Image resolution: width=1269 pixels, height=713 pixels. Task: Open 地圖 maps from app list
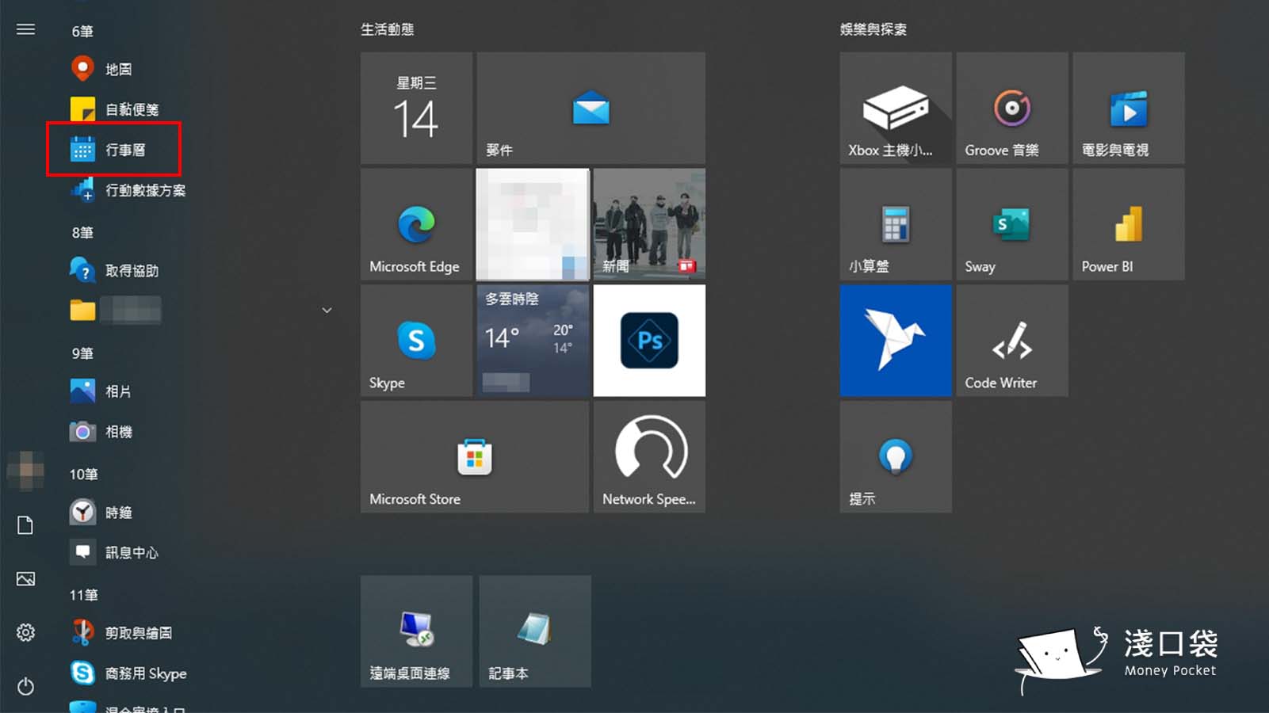(118, 70)
